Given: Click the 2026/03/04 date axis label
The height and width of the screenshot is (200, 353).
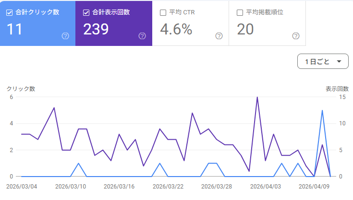Looking at the screenshot, I should pyautogui.click(x=22, y=187).
